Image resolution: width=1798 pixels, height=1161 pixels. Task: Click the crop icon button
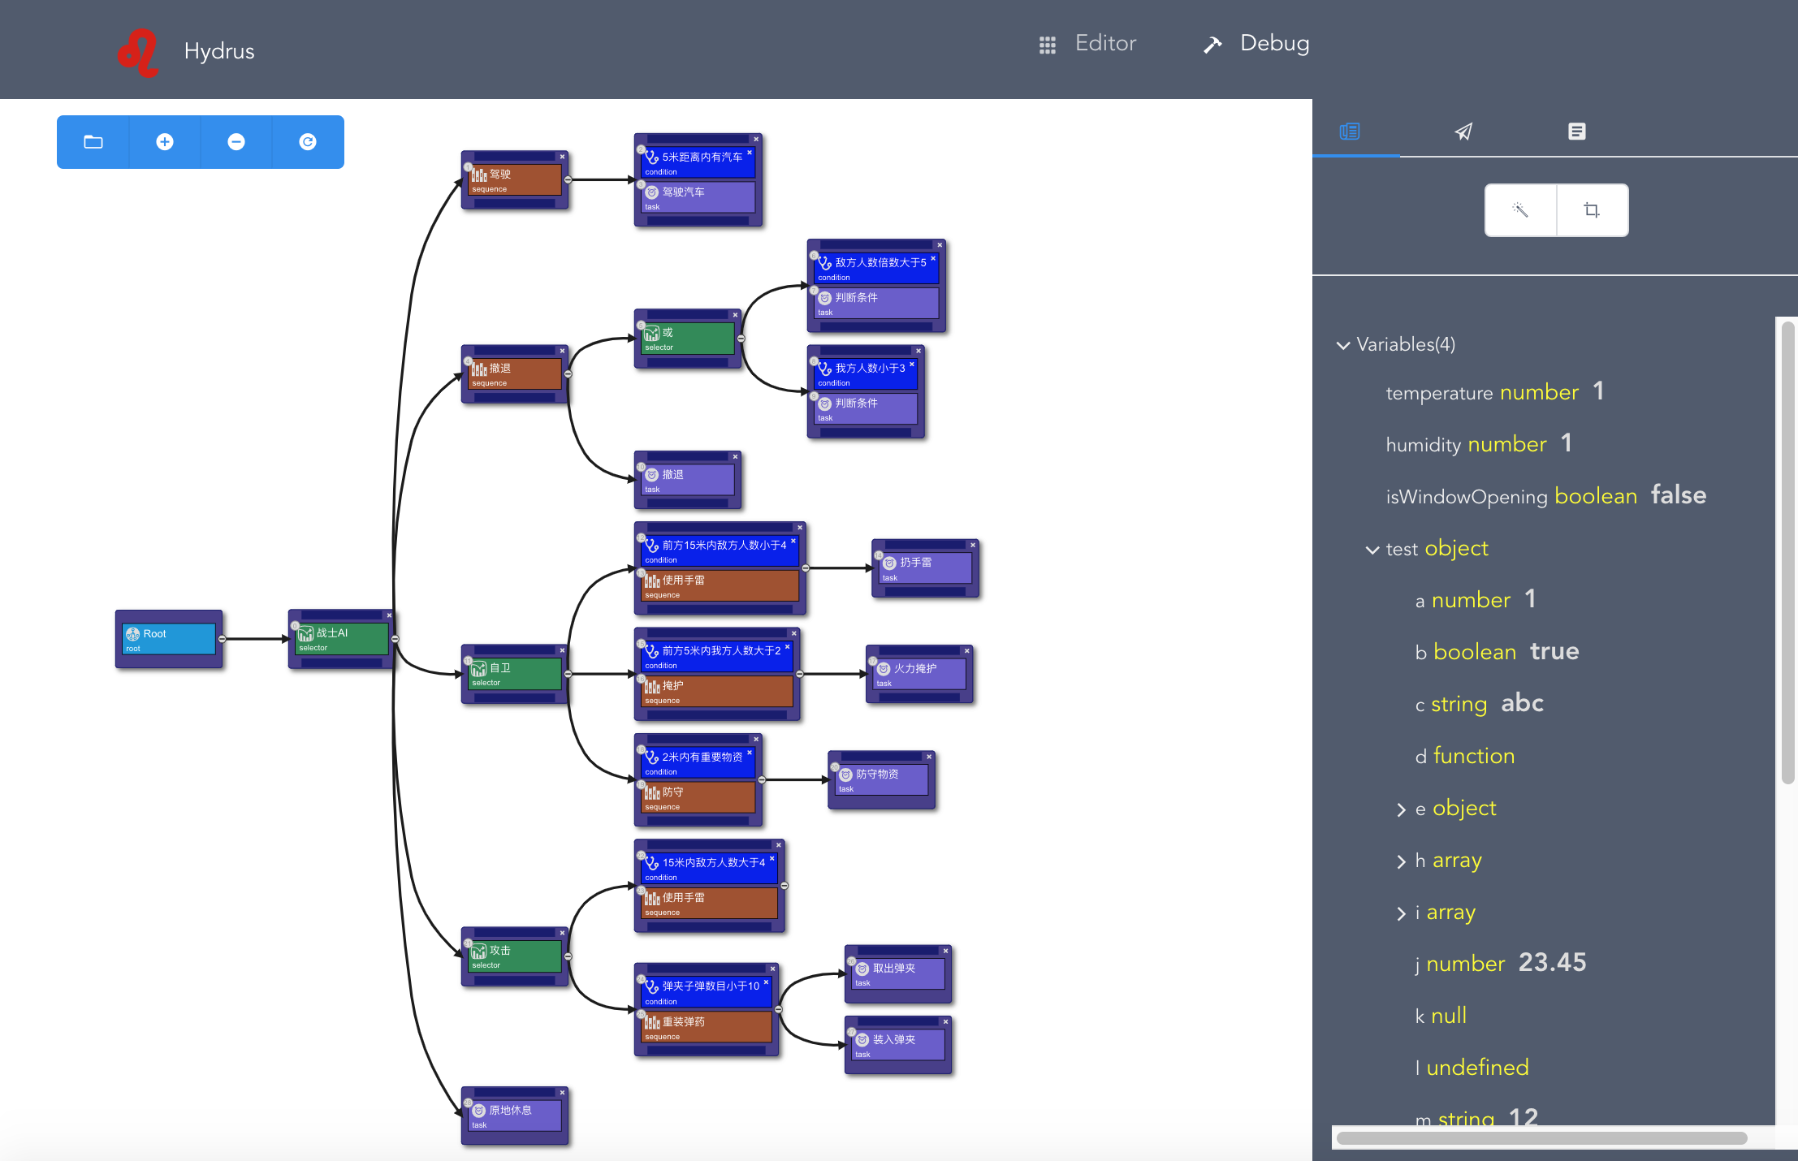tap(1592, 210)
